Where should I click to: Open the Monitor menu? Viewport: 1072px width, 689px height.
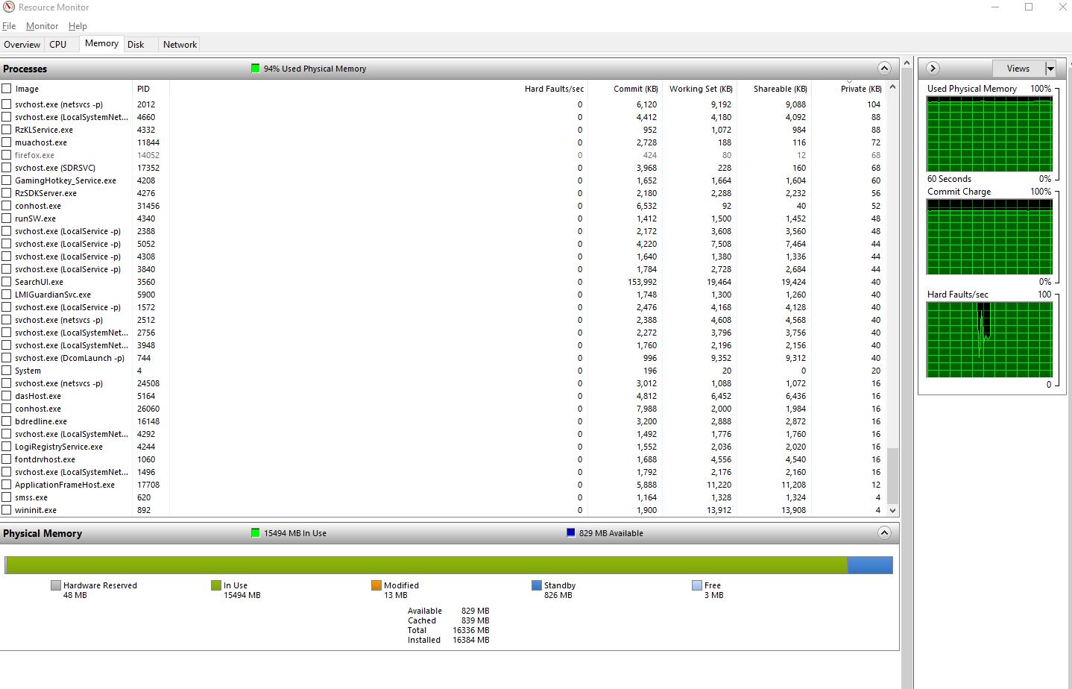click(x=42, y=26)
